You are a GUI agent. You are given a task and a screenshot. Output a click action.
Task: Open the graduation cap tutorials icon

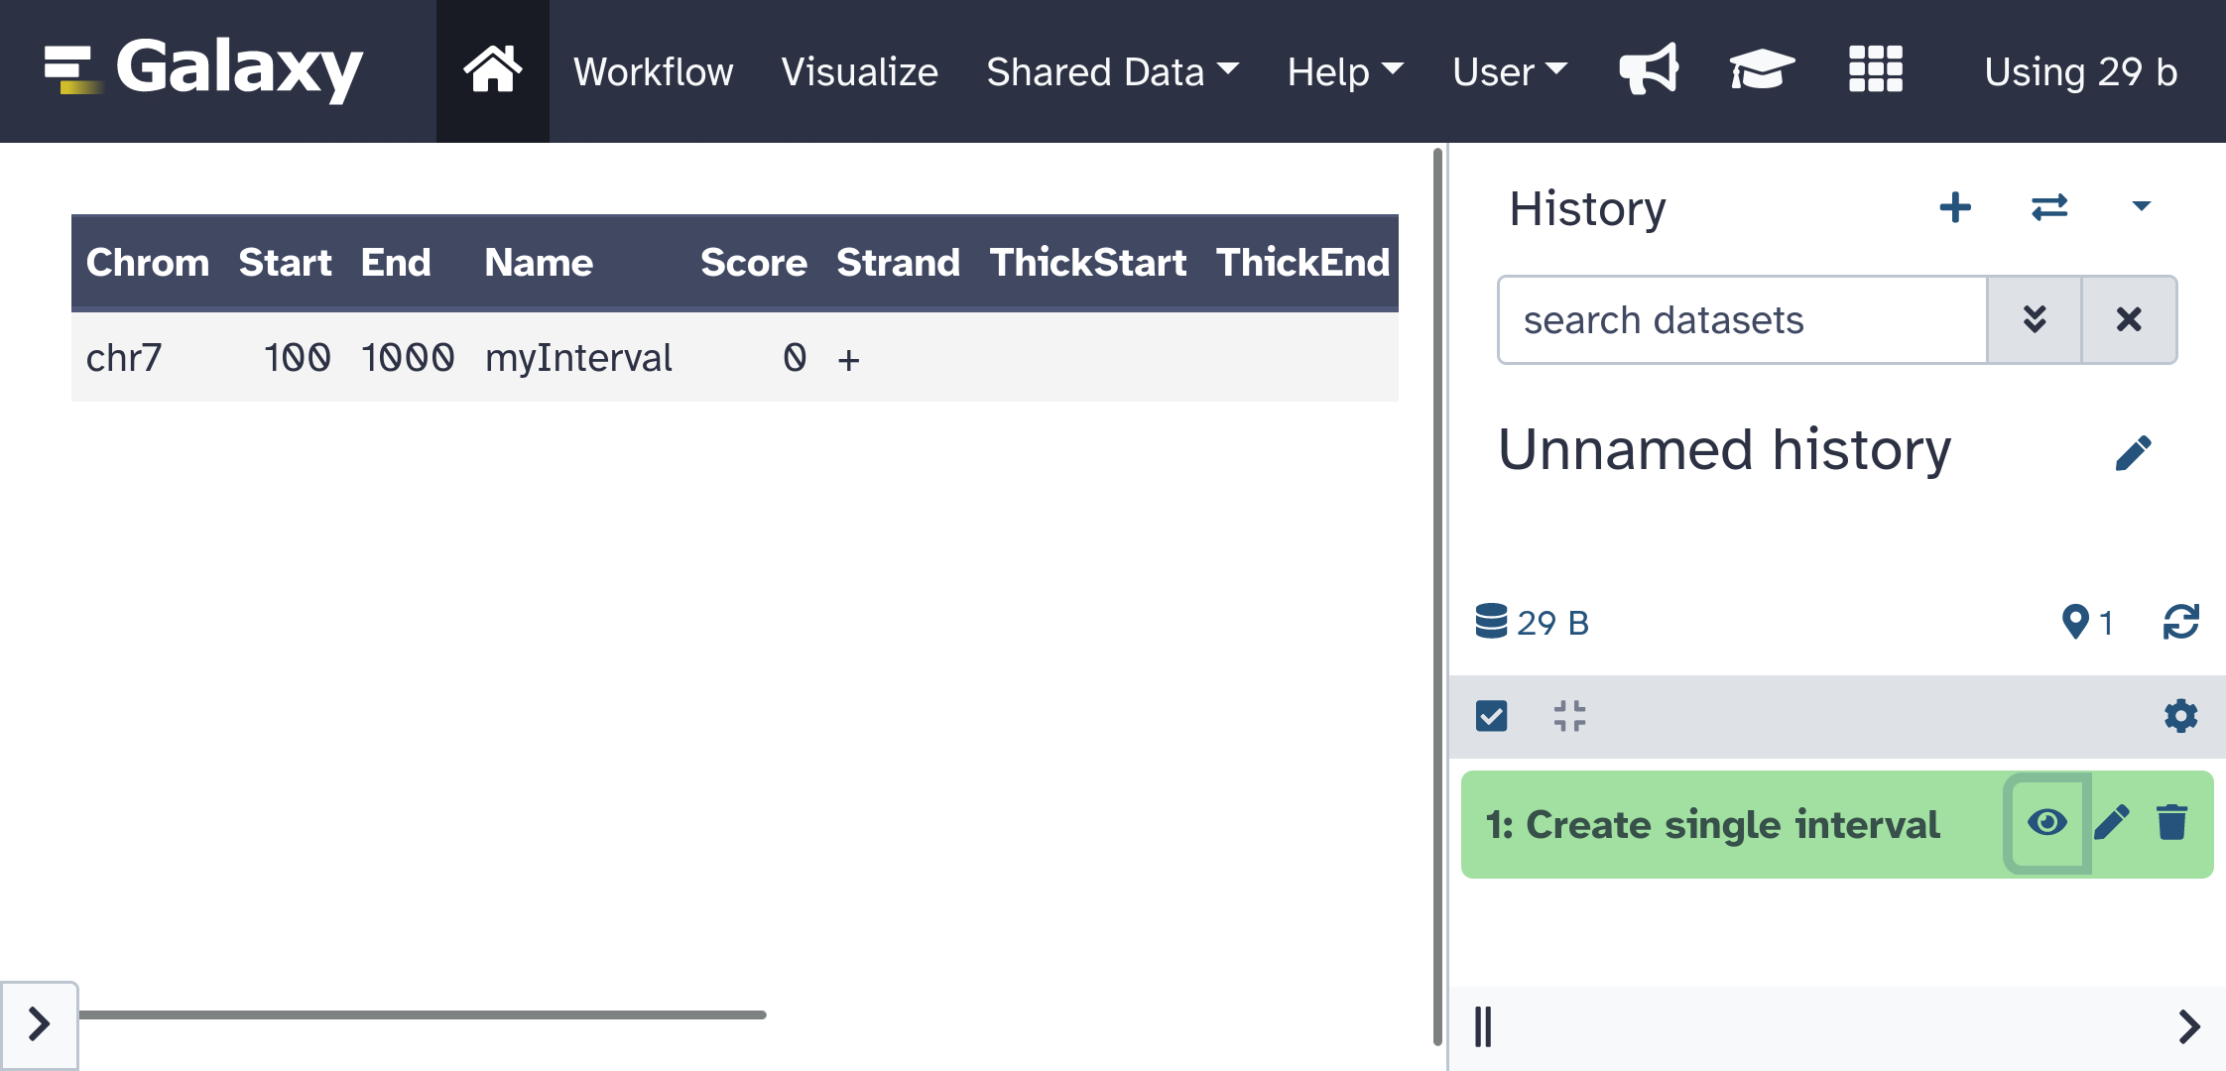[x=1762, y=69]
